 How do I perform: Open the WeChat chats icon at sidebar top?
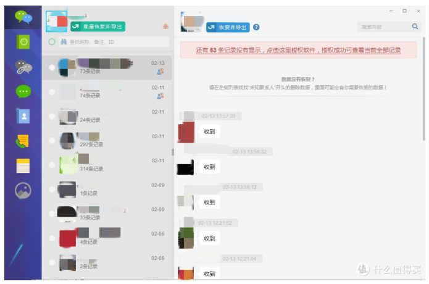[x=23, y=17]
